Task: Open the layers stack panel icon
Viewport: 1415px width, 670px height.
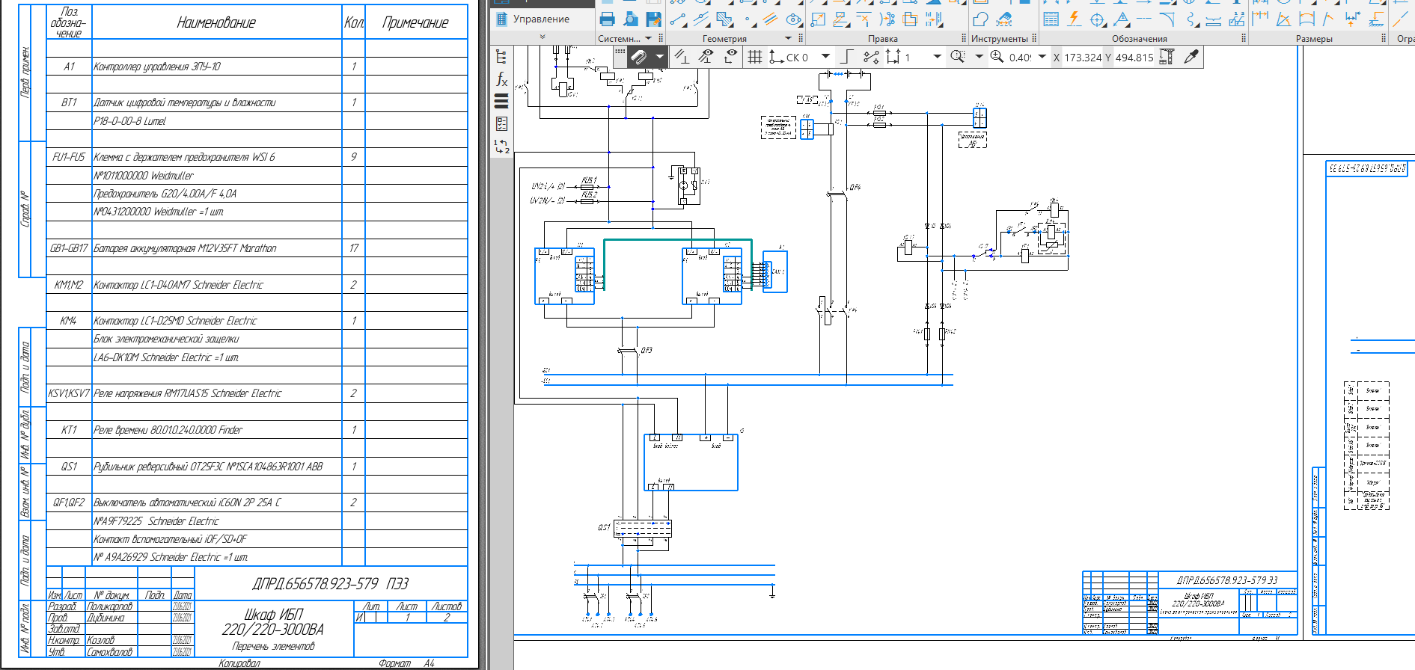Action: (x=501, y=102)
